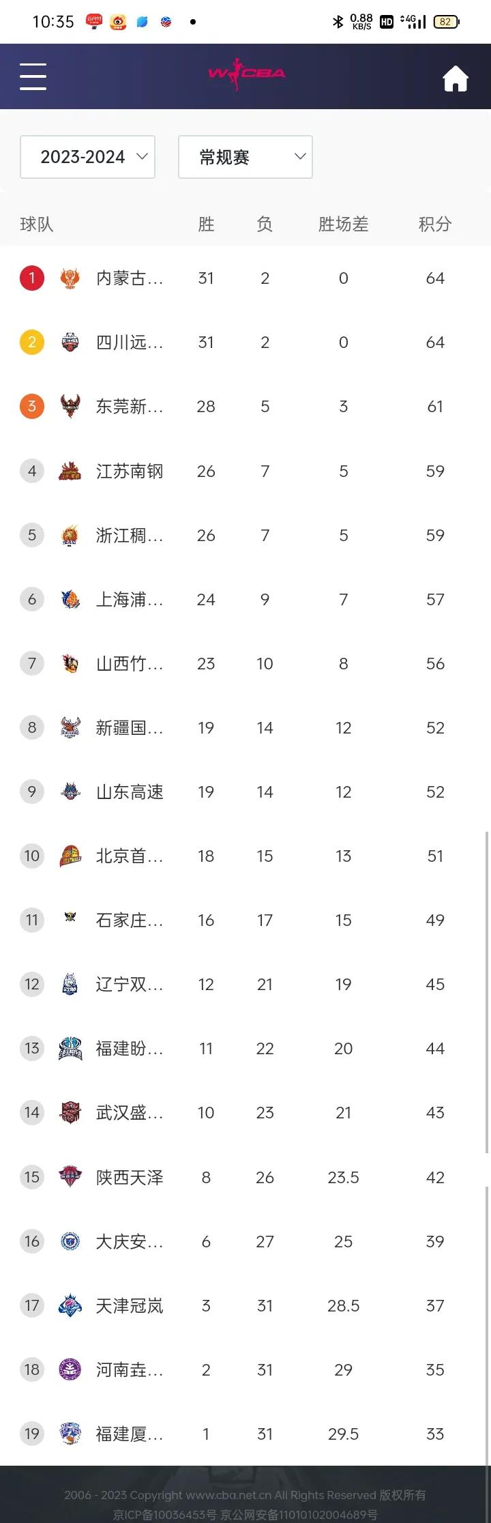
Task: Tap the Bluetooth status bar icon
Action: (338, 22)
